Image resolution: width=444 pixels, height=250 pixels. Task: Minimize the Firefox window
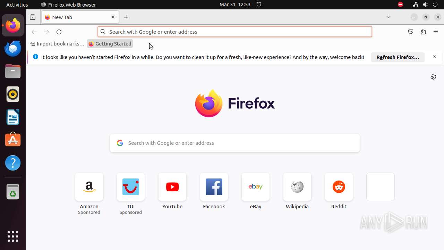pyautogui.click(x=414, y=17)
